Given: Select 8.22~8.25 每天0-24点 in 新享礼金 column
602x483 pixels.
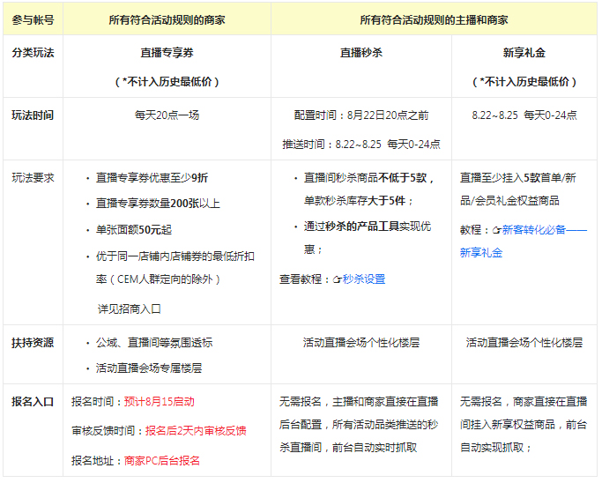Looking at the screenshot, I should click(524, 115).
